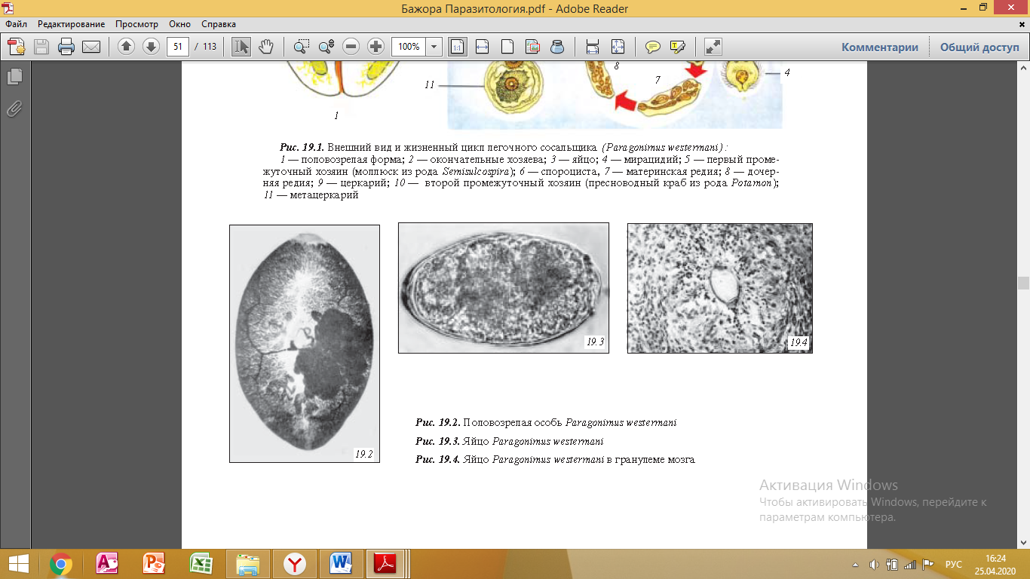This screenshot has width=1030, height=579.
Task: Toggle Fit One Full Page view
Action: click(507, 47)
